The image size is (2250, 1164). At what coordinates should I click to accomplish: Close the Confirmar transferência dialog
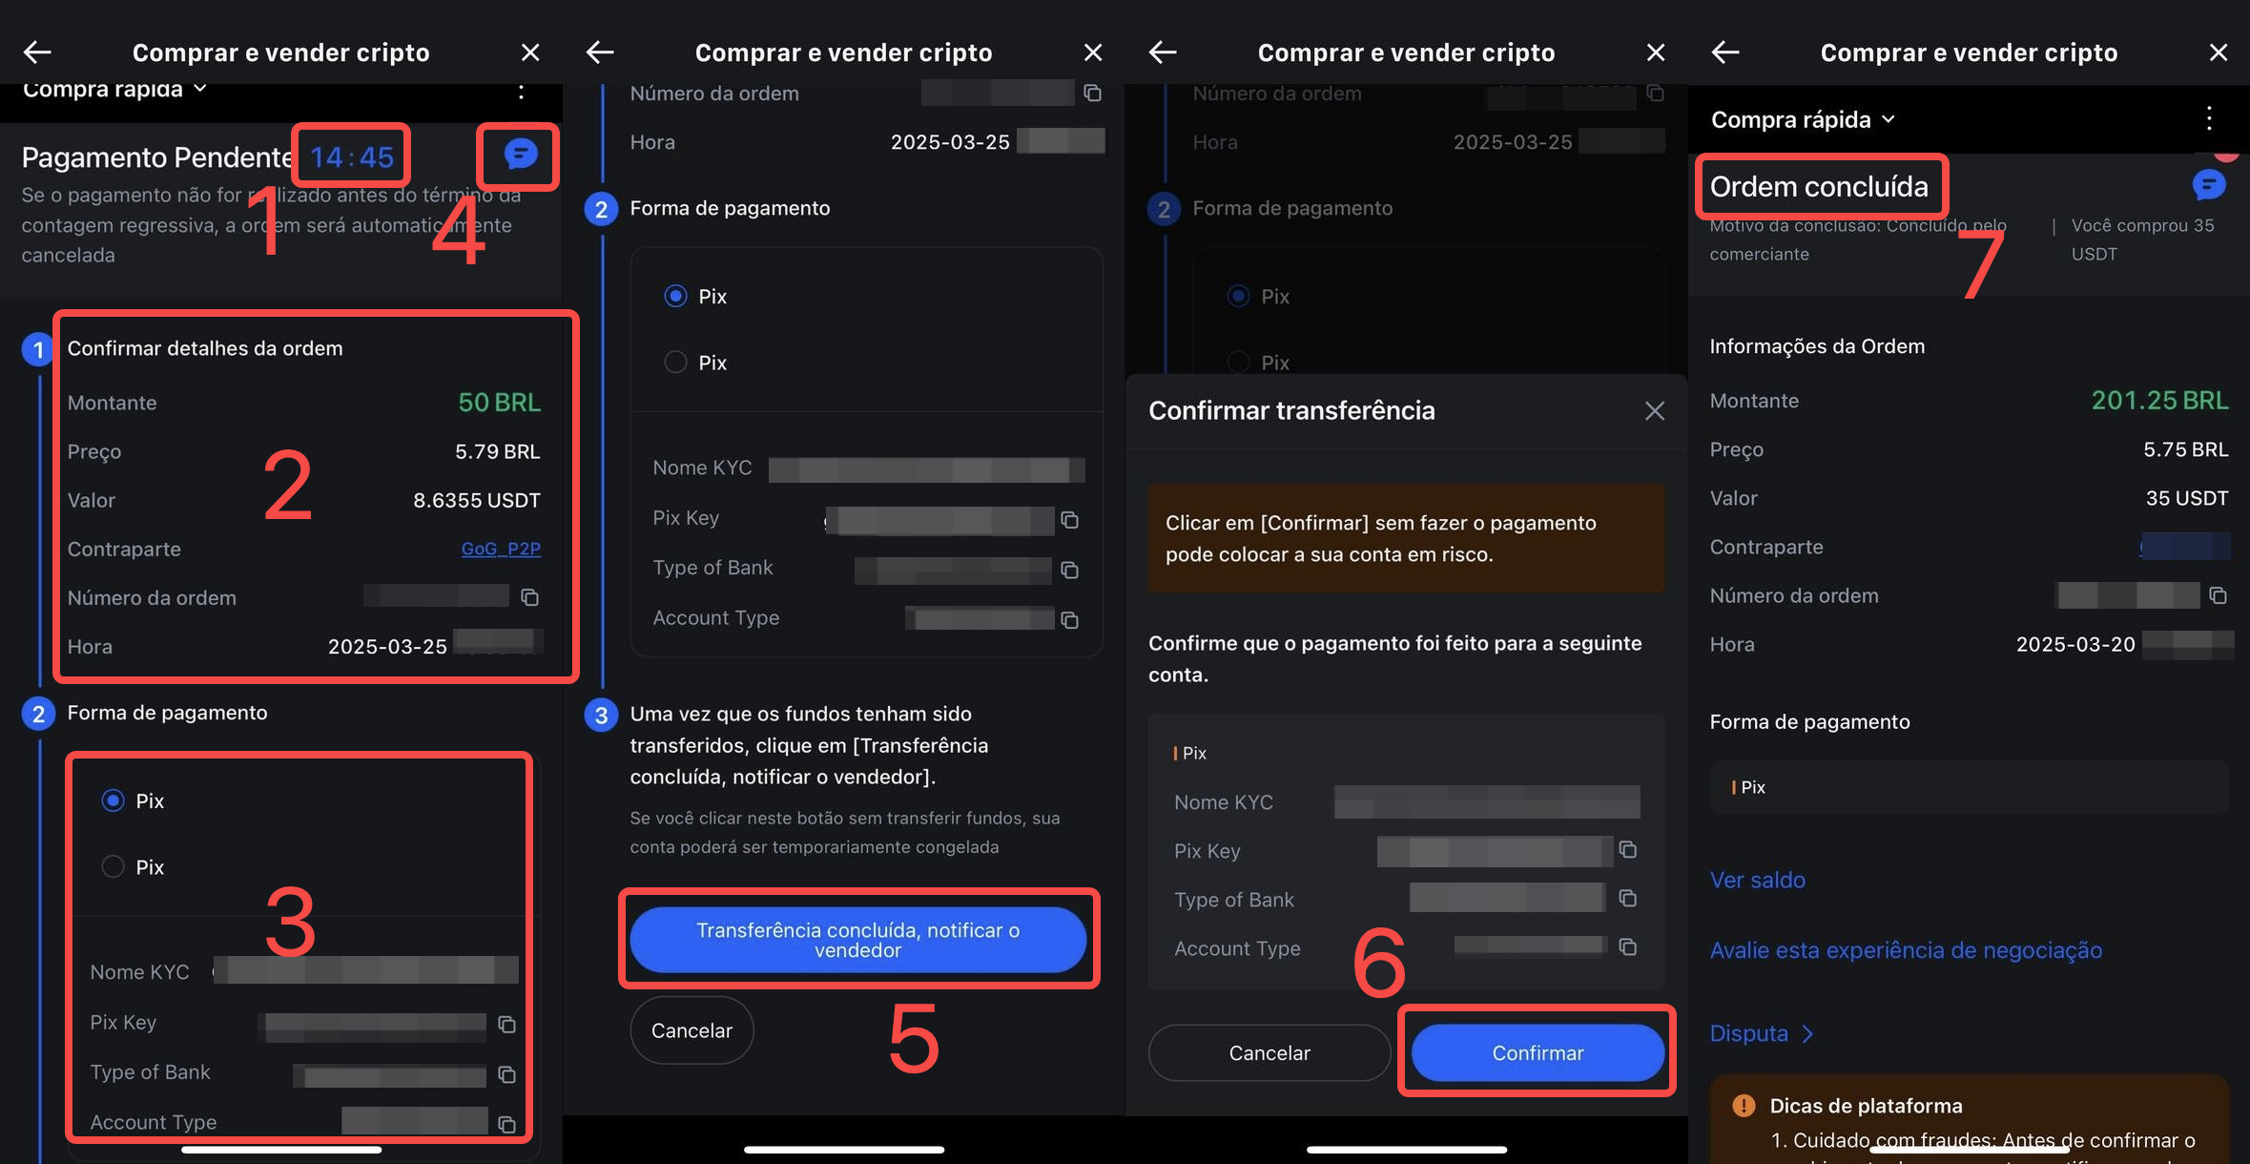(1654, 411)
